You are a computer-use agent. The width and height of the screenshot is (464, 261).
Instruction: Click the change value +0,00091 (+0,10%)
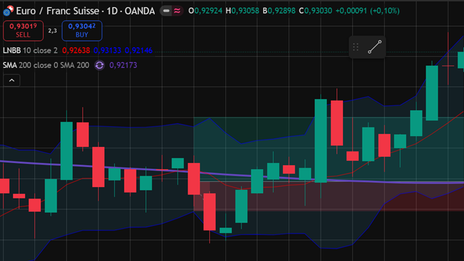[368, 11]
